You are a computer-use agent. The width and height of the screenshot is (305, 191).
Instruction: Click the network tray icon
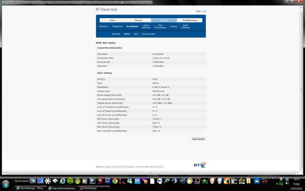(287, 179)
